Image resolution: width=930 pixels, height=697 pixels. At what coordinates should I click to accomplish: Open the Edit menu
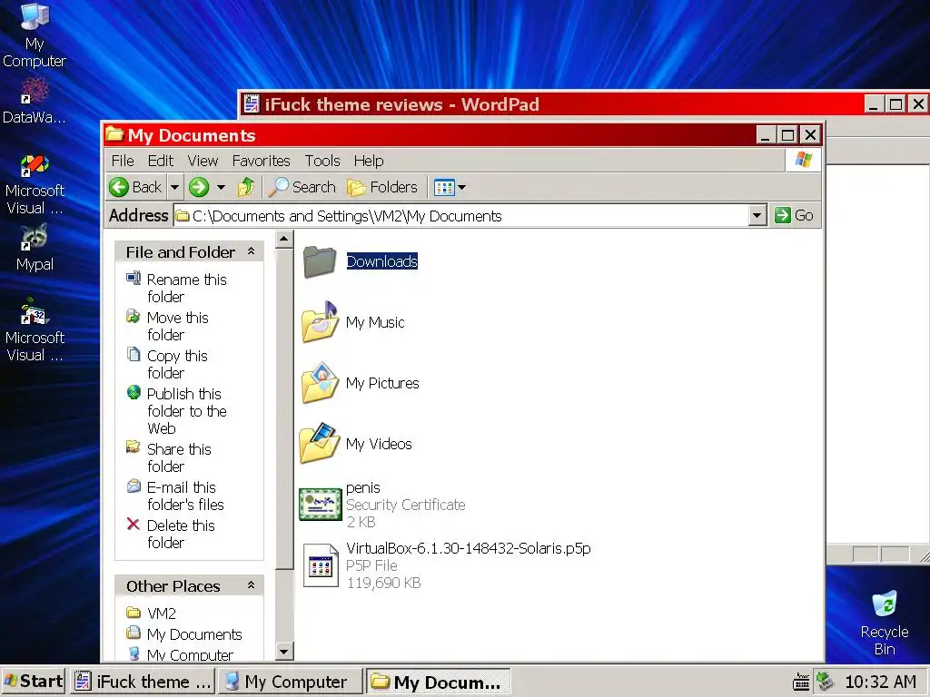tap(160, 161)
